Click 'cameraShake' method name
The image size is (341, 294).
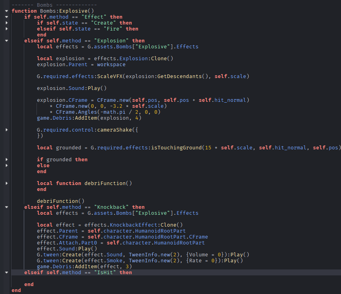click(114, 130)
